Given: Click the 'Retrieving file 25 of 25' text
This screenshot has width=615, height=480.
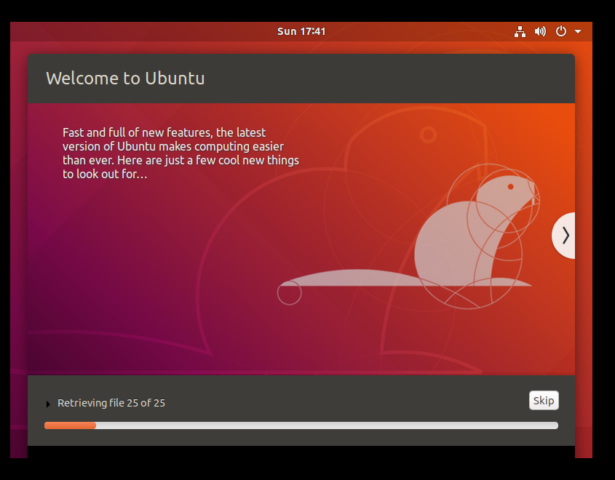Looking at the screenshot, I should [111, 403].
